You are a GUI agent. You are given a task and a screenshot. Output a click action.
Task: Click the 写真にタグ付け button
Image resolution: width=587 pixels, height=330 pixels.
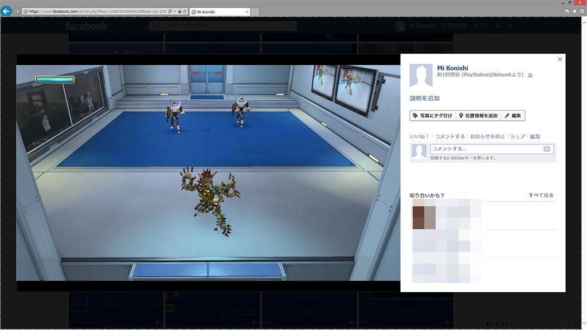point(433,116)
